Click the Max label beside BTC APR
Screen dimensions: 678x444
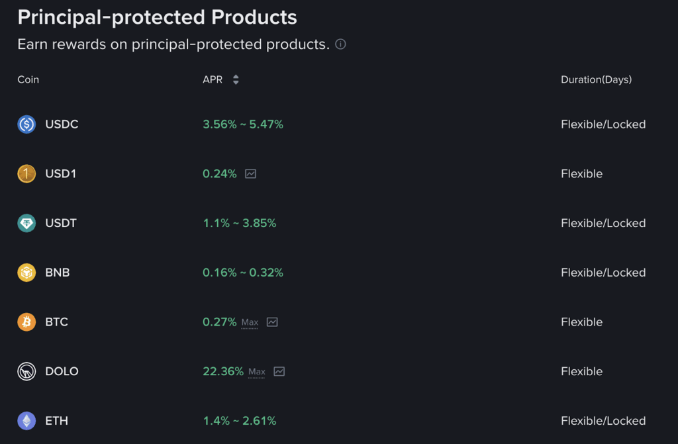[250, 322]
